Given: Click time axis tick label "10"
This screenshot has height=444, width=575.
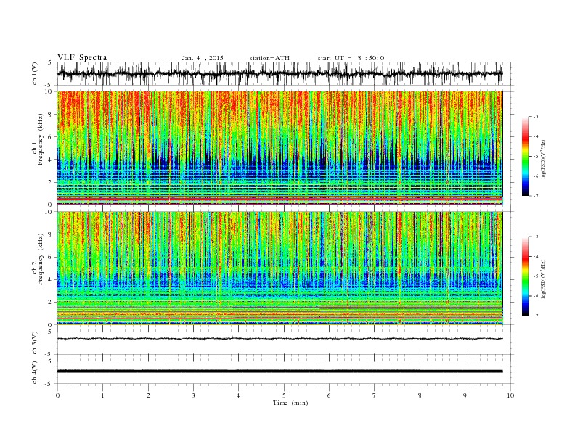Looking at the screenshot, I should 510,395.
